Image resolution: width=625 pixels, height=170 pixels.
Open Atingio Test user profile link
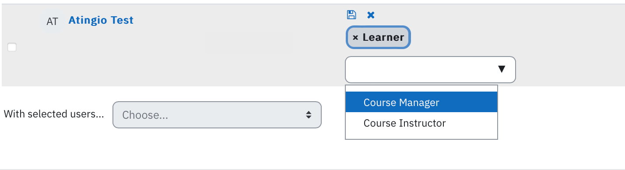tap(101, 20)
